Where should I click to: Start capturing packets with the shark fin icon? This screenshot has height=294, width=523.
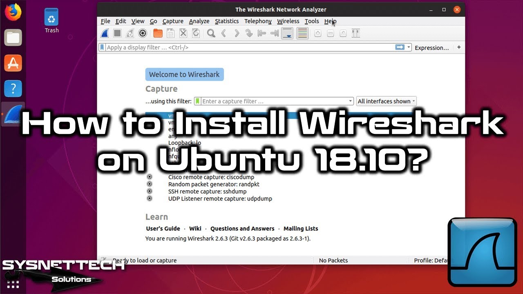coord(105,33)
